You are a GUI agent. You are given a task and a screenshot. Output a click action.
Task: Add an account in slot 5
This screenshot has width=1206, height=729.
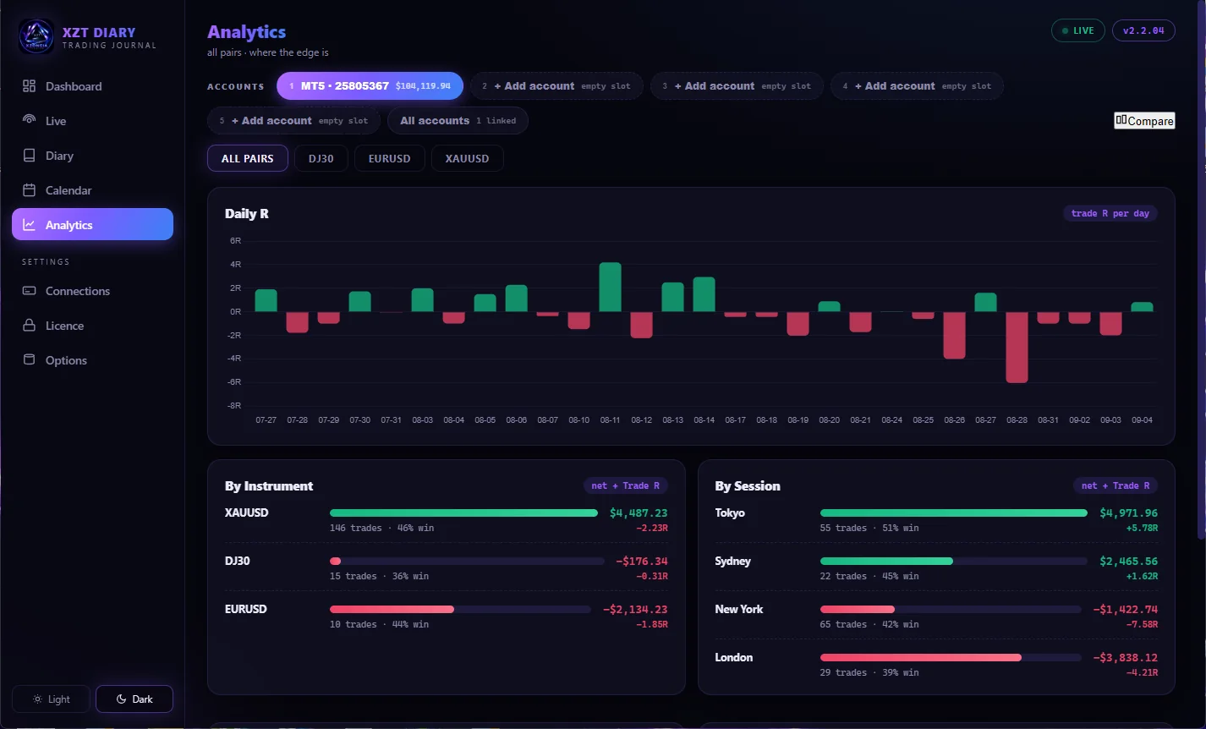tap(294, 121)
